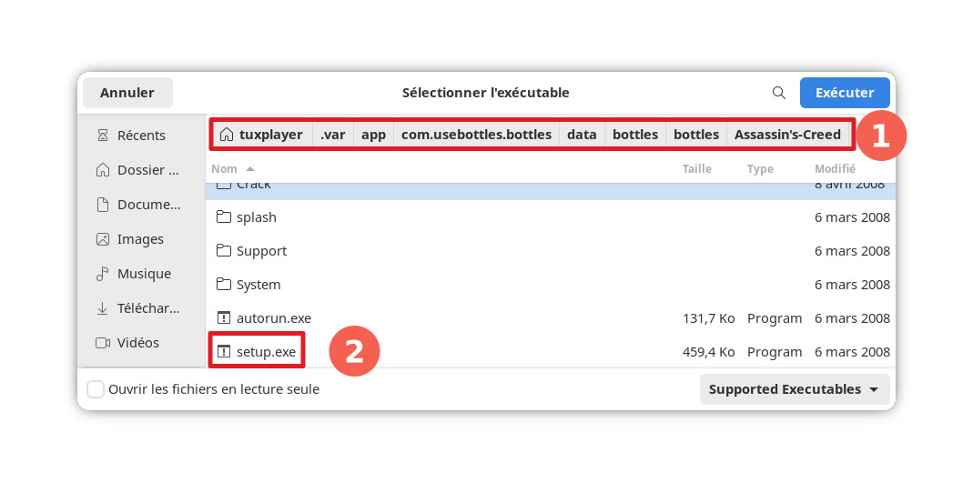
Task: Sort the list by Modifié column
Action: coord(834,169)
